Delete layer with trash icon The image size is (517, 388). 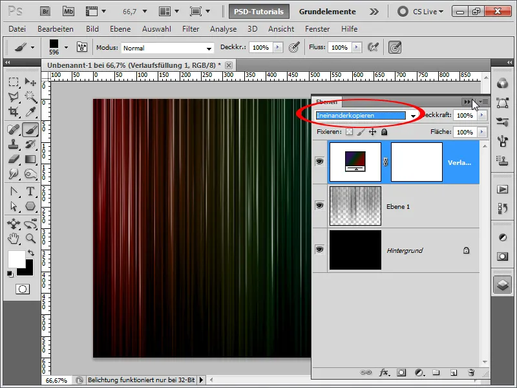coord(471,372)
